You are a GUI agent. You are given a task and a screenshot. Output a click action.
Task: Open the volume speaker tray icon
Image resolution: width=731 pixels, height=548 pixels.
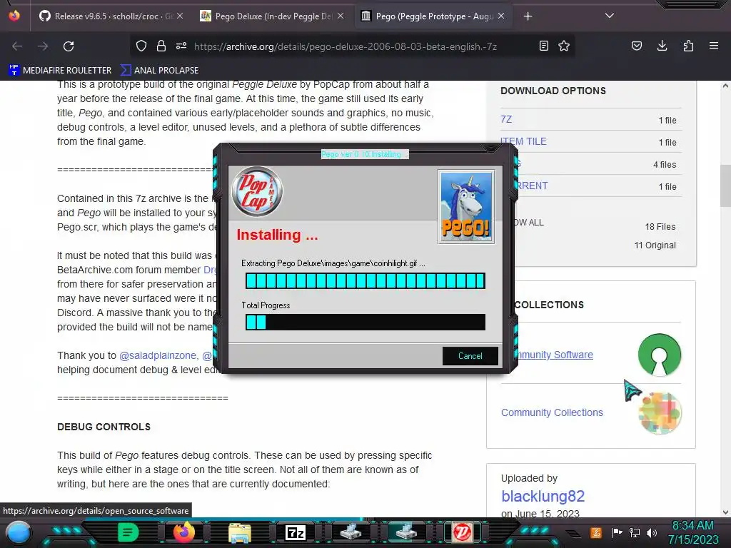pos(652,532)
